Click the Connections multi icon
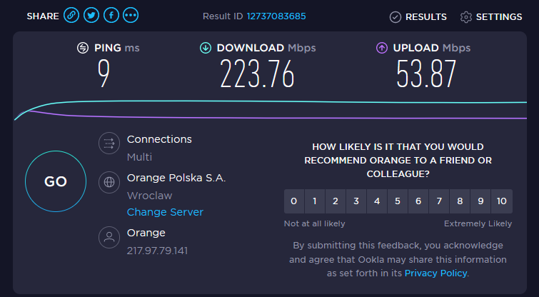Image resolution: width=539 pixels, height=297 pixels. point(109,143)
